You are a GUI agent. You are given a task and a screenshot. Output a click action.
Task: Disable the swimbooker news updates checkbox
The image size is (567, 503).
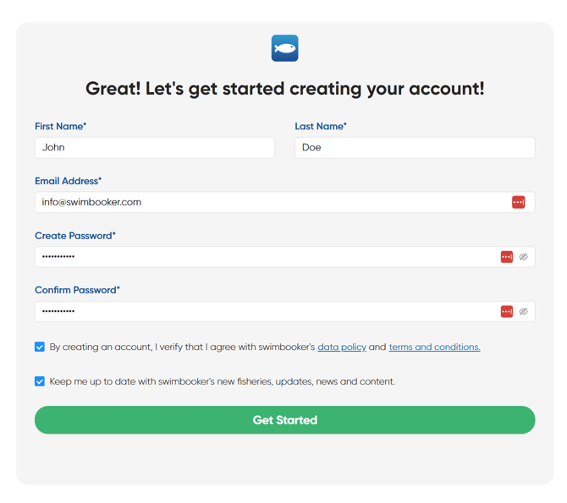(x=40, y=381)
